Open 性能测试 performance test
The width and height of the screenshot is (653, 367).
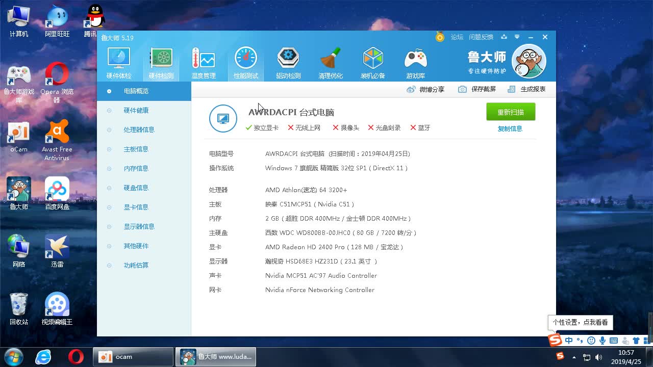coord(246,63)
